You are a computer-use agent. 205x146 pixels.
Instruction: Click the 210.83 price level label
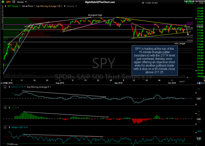pos(190,40)
